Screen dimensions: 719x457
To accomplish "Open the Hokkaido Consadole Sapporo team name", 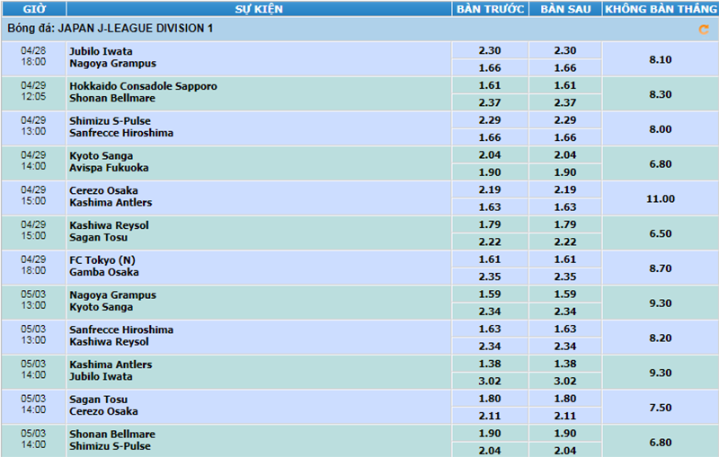I will click(x=143, y=86).
